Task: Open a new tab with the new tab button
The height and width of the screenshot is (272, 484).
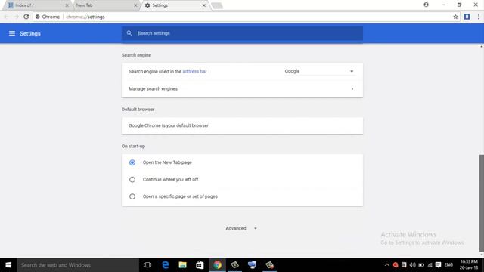Action: click(217, 5)
